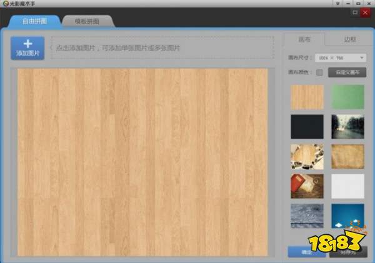Screen dimensions: 375x263
Task: Select the scattered photos on wood background
Action: 307,156
